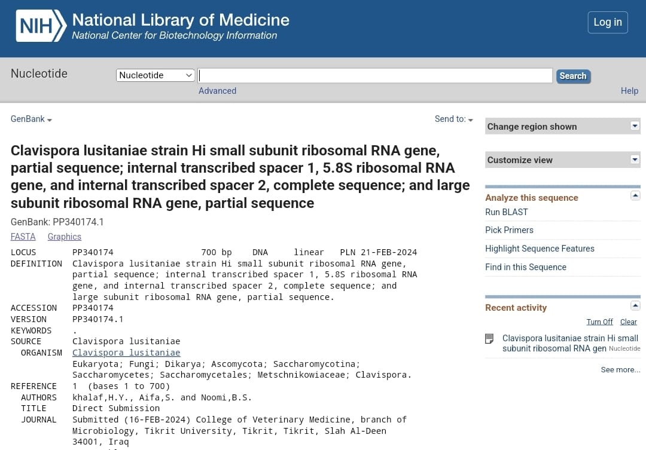Viewport: 646px width, 450px height.
Task: Open Clavispora lusitaniae organism taxonomy link
Action: (126, 353)
